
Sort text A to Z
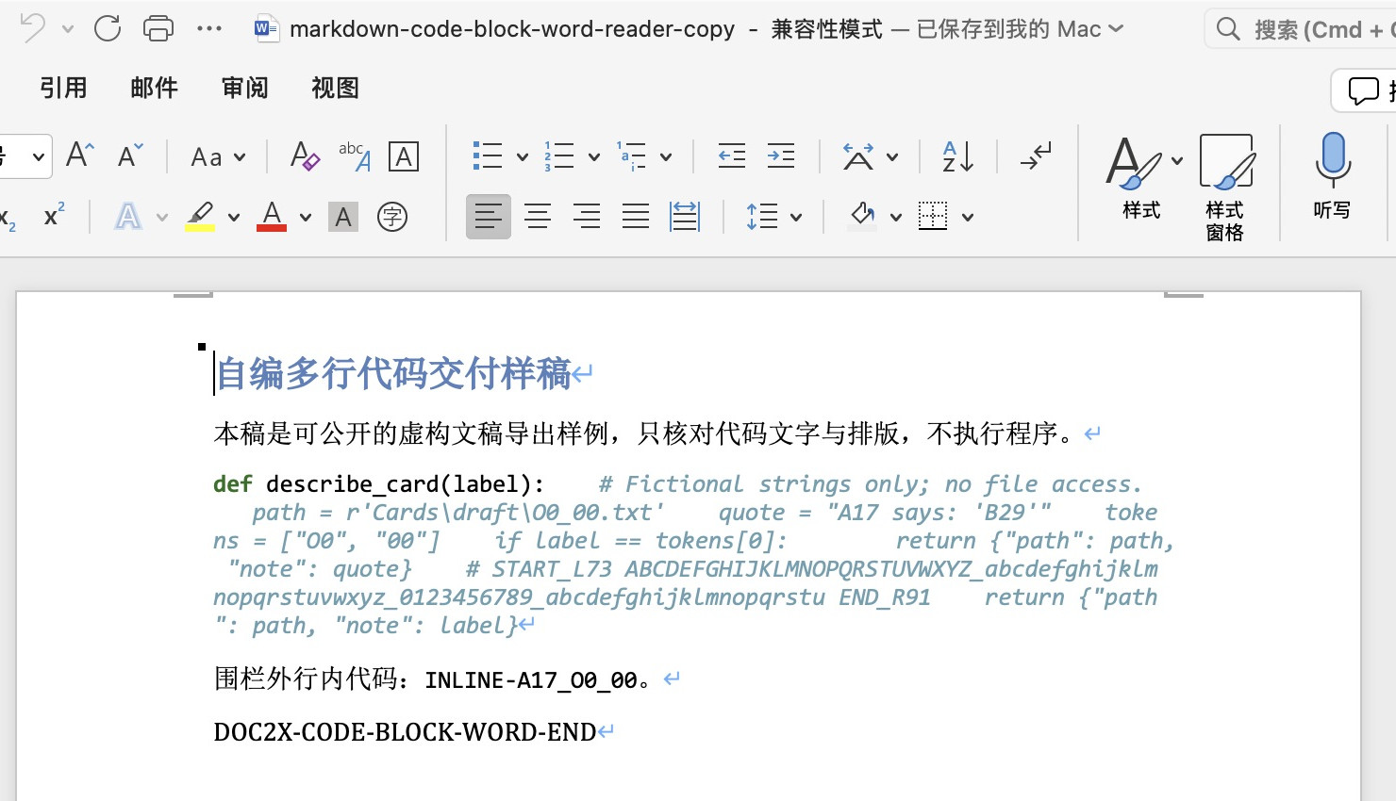957,156
